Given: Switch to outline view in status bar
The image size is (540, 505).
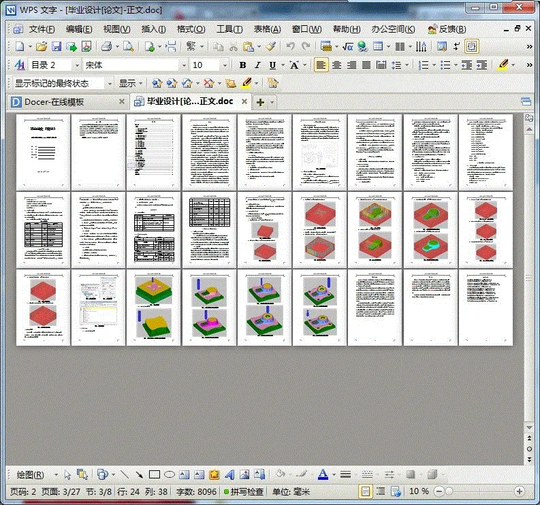Looking at the screenshot, I should (x=381, y=491).
